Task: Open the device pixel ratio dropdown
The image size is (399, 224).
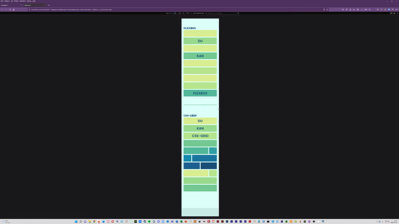Action: point(189,13)
